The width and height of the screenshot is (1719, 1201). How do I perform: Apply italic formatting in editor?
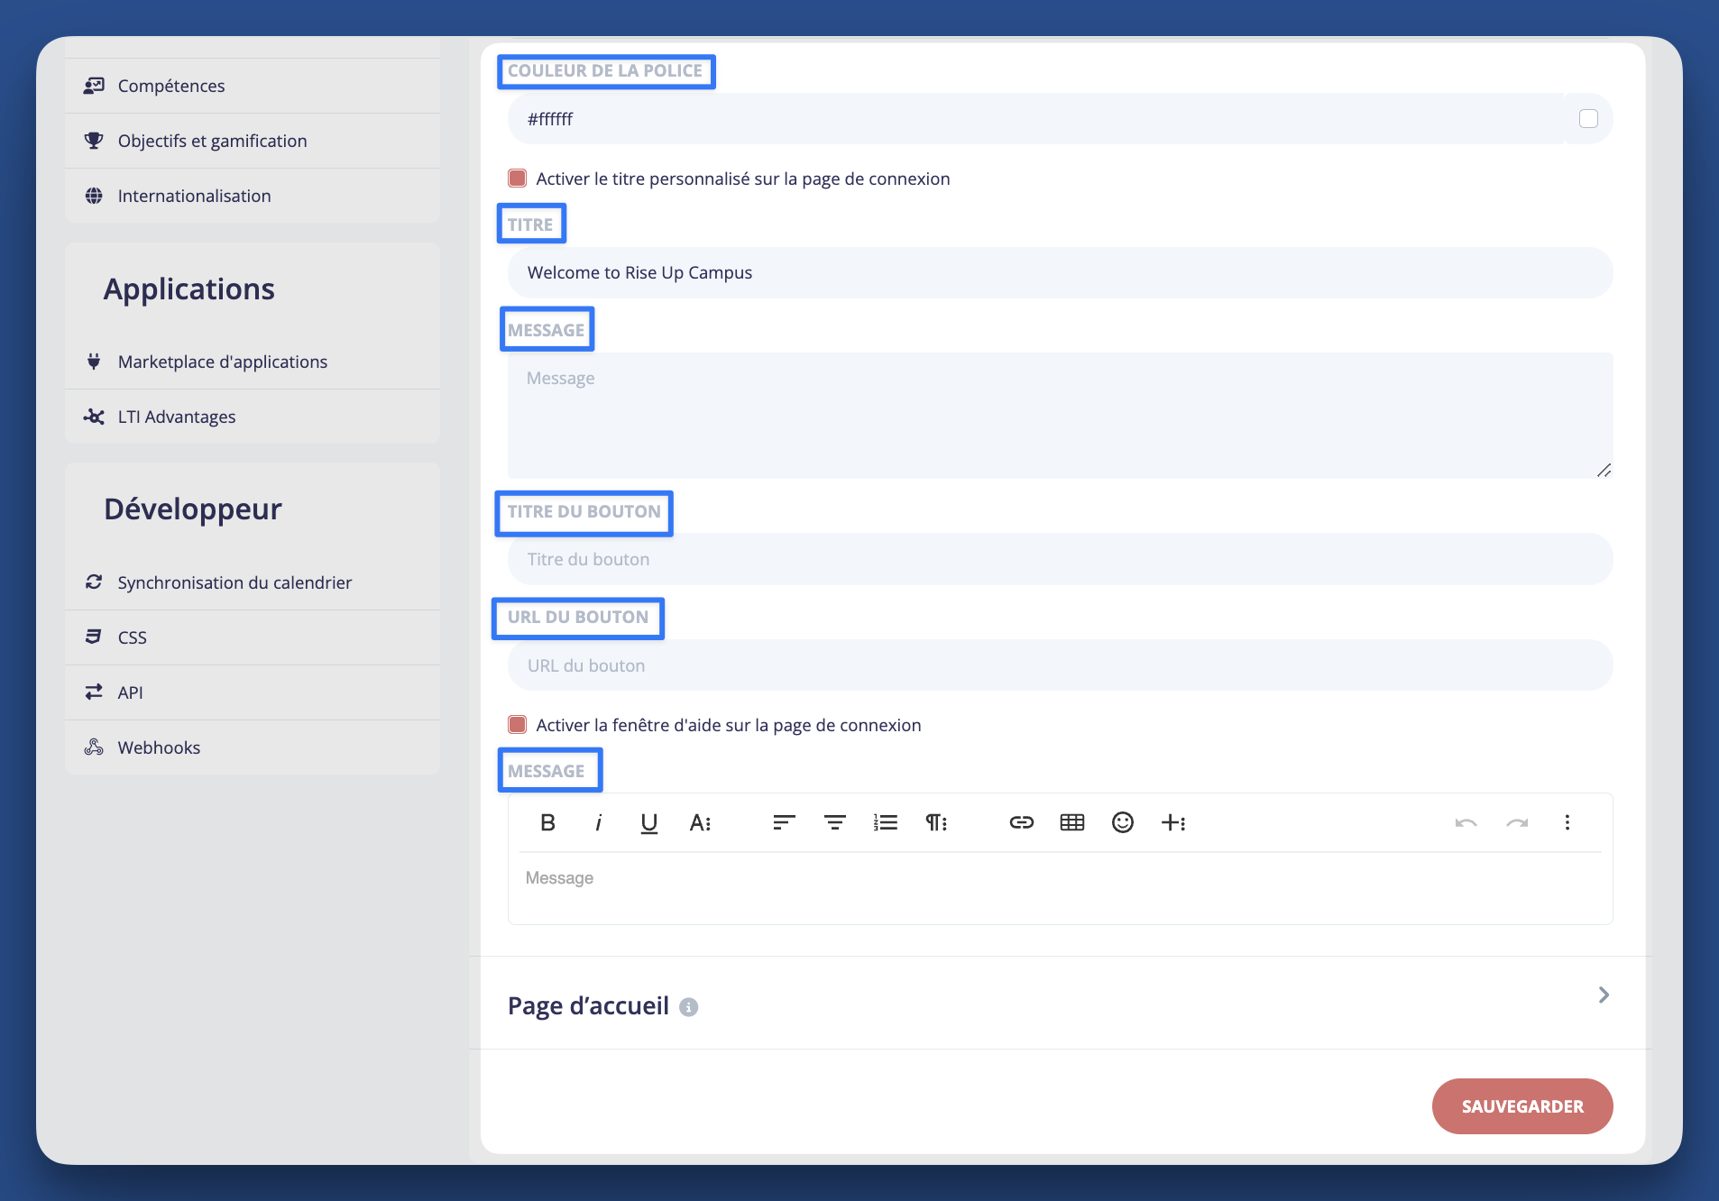(598, 822)
